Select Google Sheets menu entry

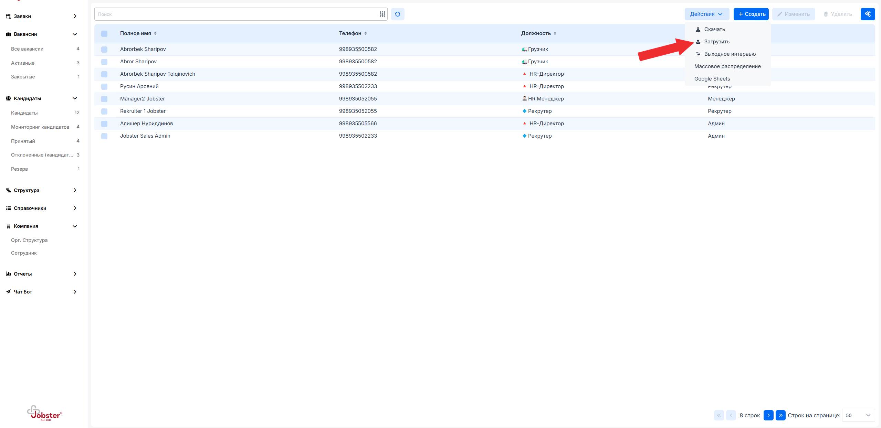(712, 79)
